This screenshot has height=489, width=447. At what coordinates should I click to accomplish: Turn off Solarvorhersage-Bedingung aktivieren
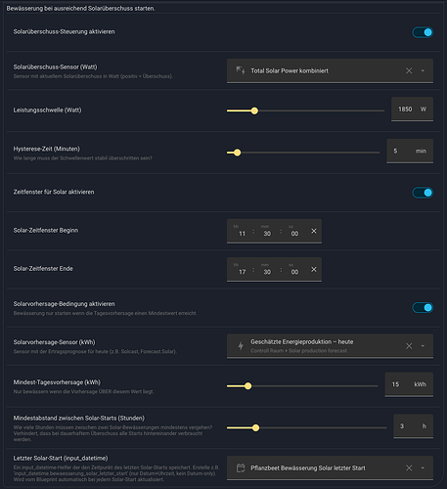coord(423,307)
